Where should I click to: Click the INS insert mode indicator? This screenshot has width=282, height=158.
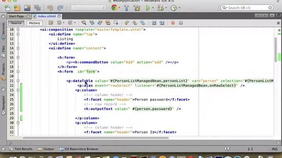pyautogui.click(x=275, y=149)
